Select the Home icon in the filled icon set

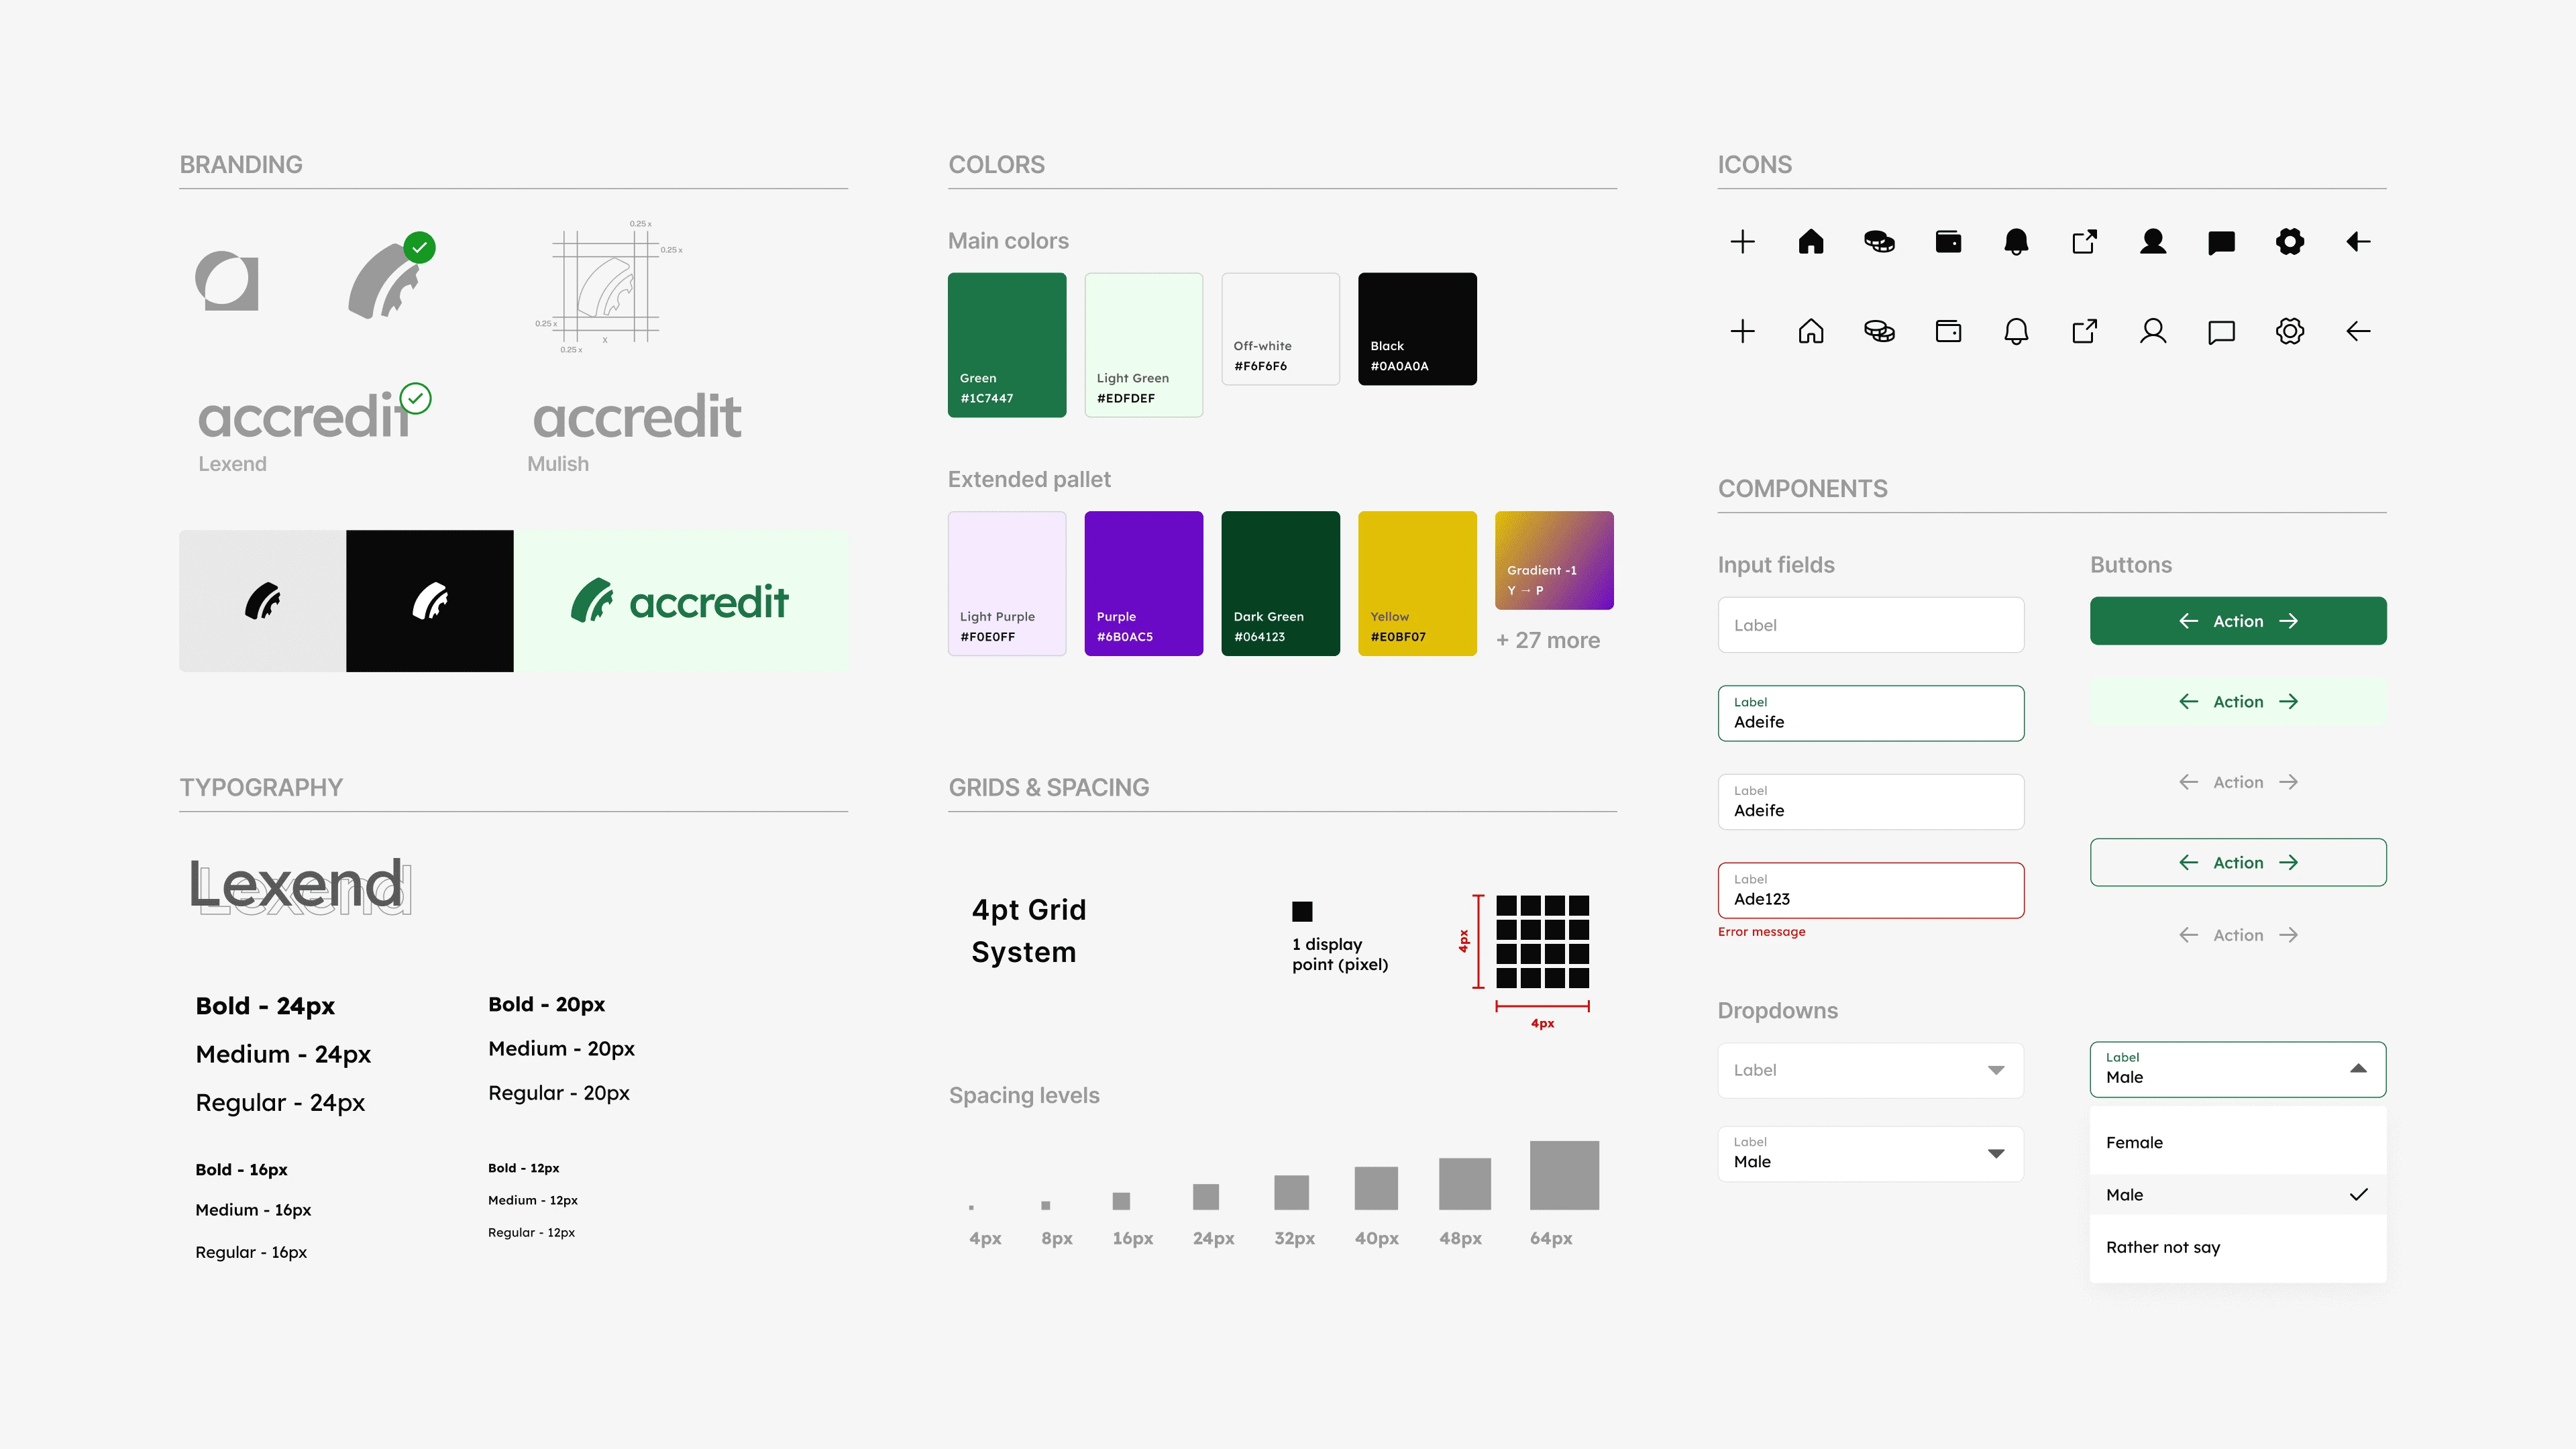pyautogui.click(x=1811, y=241)
